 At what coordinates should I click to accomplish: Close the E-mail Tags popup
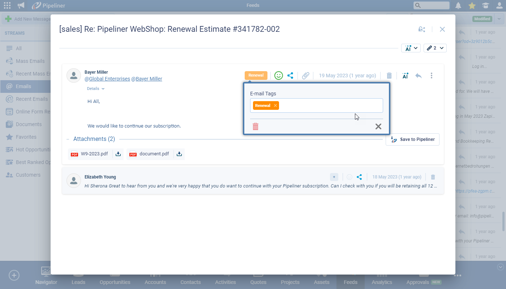click(x=378, y=126)
